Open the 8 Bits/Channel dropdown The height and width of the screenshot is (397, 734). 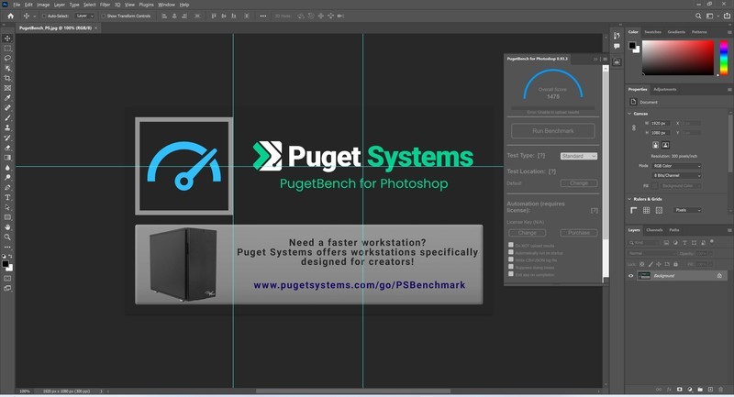click(x=677, y=175)
